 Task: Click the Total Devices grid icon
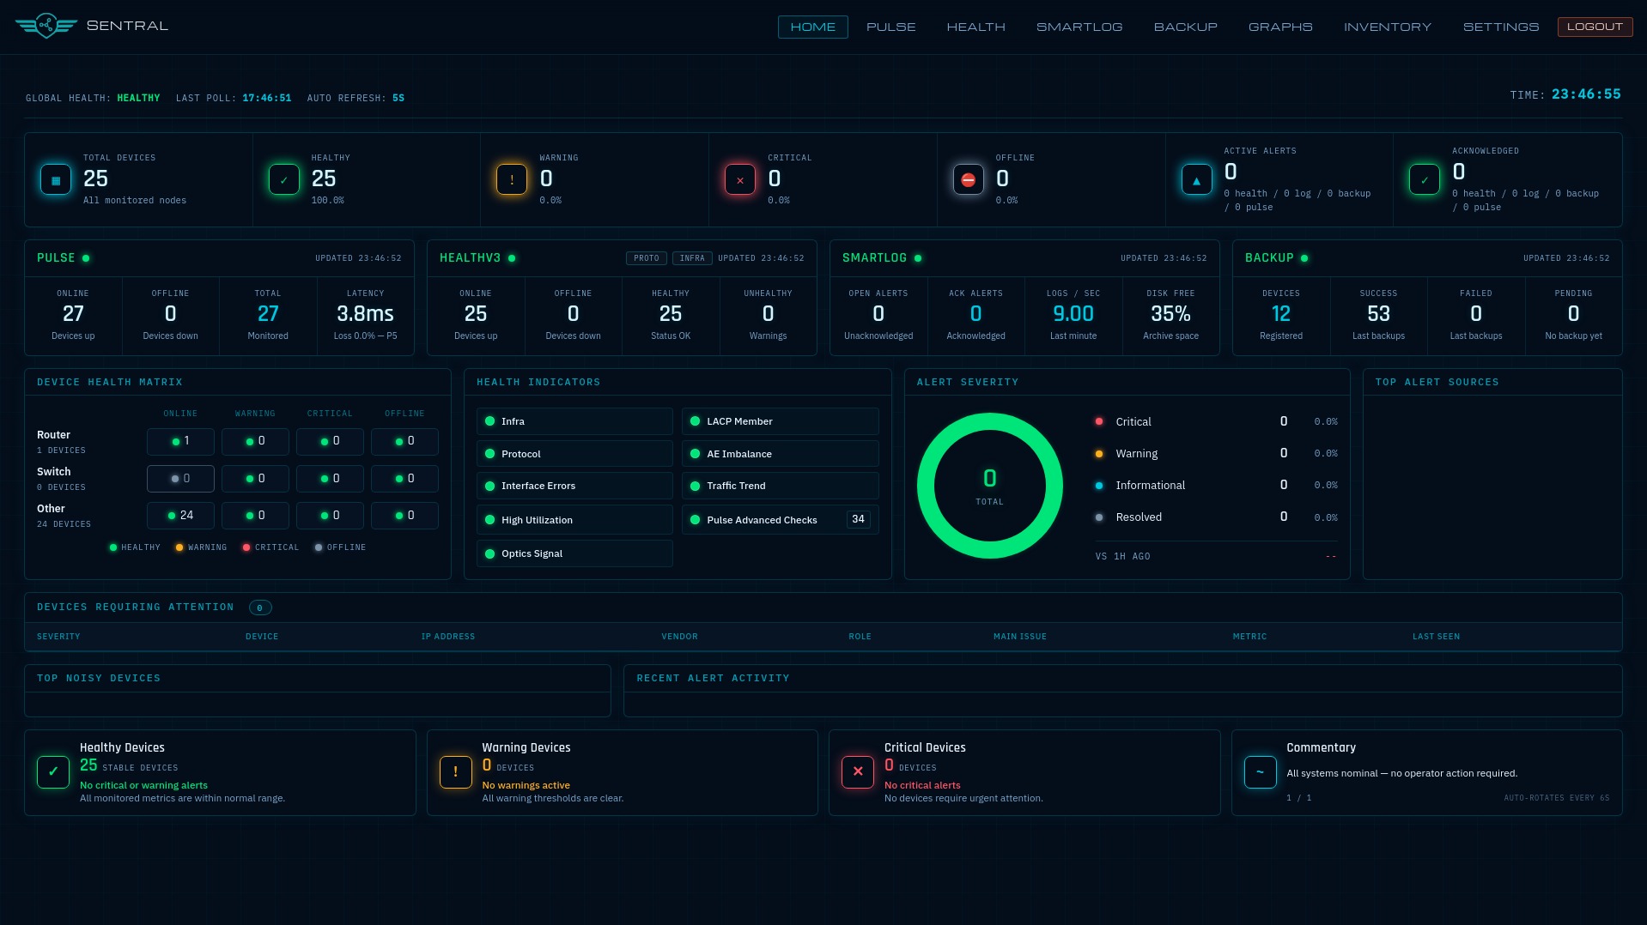pyautogui.click(x=56, y=180)
